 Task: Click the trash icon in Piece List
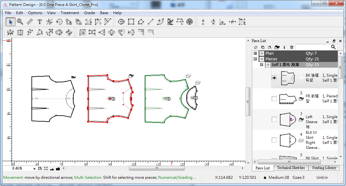pos(292,47)
